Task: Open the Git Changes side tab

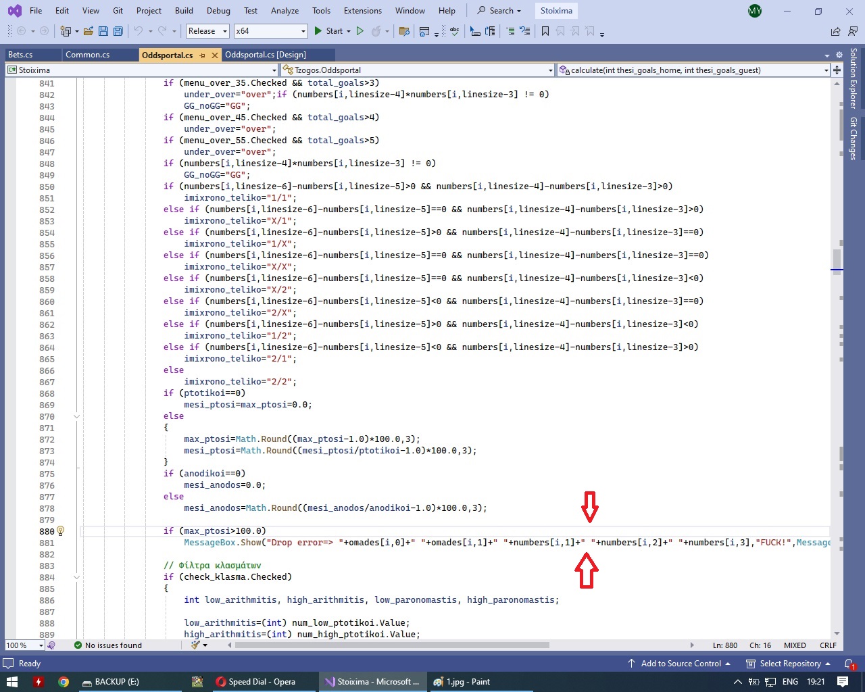Action: click(x=854, y=139)
